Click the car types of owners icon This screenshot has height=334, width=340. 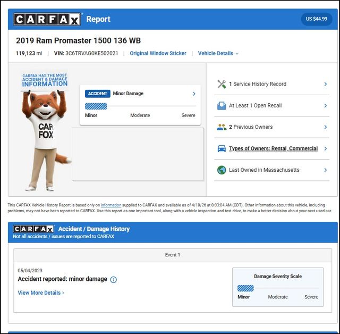click(x=222, y=149)
